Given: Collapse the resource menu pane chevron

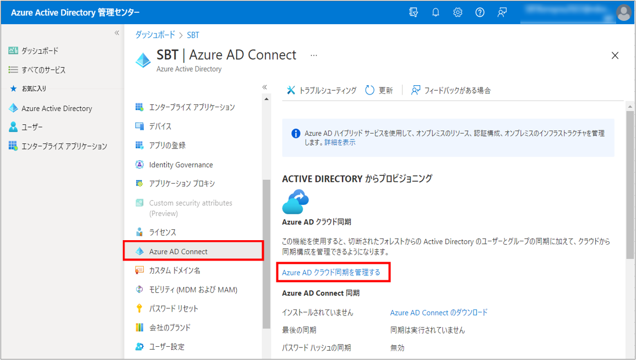Looking at the screenshot, I should click(264, 87).
